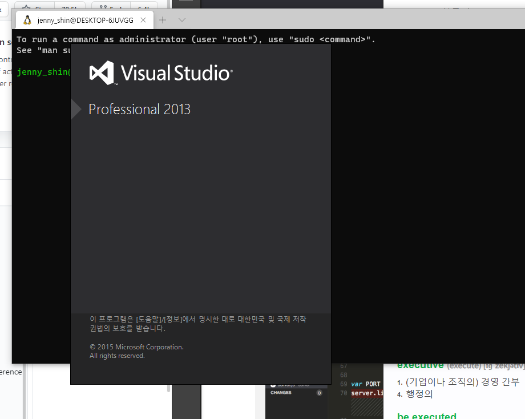Click the 'Professional 2013' text on the splash
Screen dimensions: 525x419
pyautogui.click(x=140, y=110)
